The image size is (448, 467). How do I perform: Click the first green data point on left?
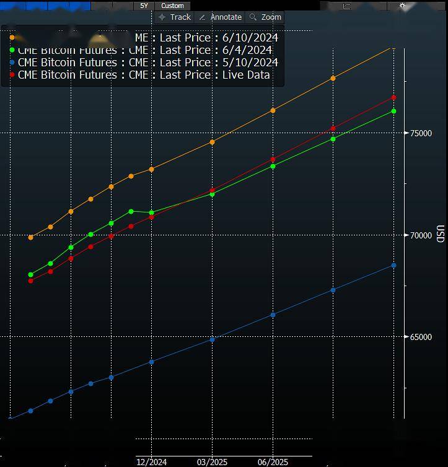[x=30, y=274]
